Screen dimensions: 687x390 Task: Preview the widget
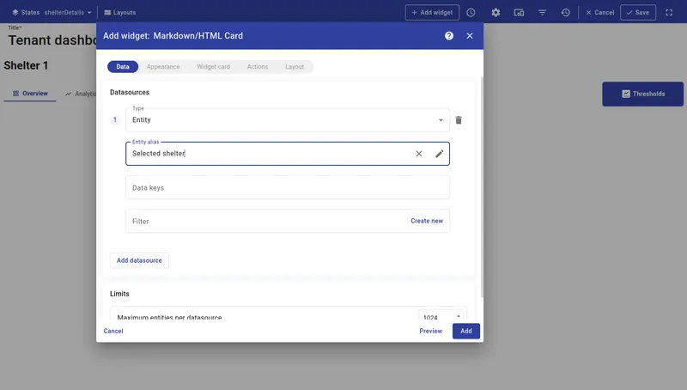(x=431, y=331)
